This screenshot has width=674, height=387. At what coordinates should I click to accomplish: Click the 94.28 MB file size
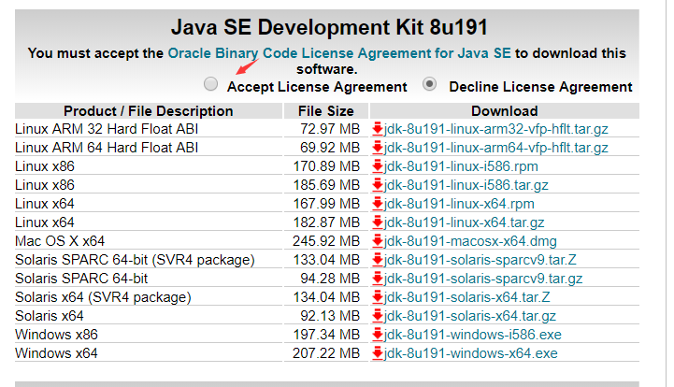[330, 279]
